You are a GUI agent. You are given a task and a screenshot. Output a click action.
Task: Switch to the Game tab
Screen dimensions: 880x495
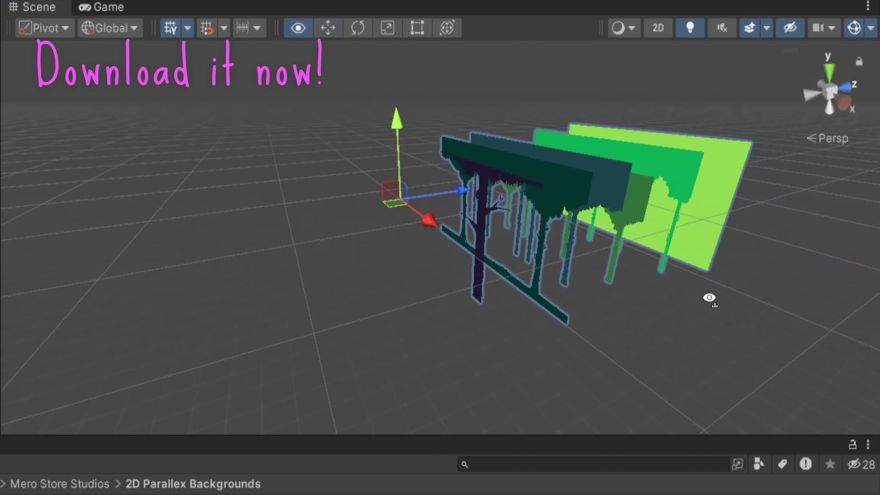(101, 7)
